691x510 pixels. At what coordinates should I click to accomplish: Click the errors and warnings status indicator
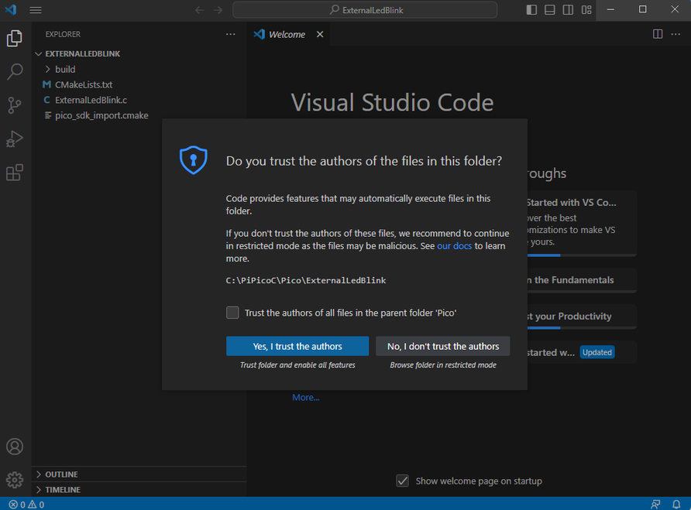click(x=26, y=505)
